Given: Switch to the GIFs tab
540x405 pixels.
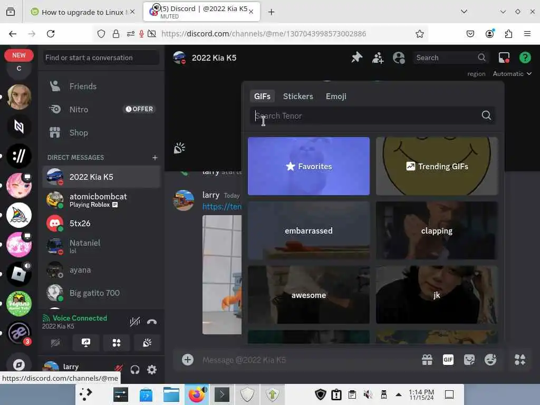Looking at the screenshot, I should (x=262, y=97).
